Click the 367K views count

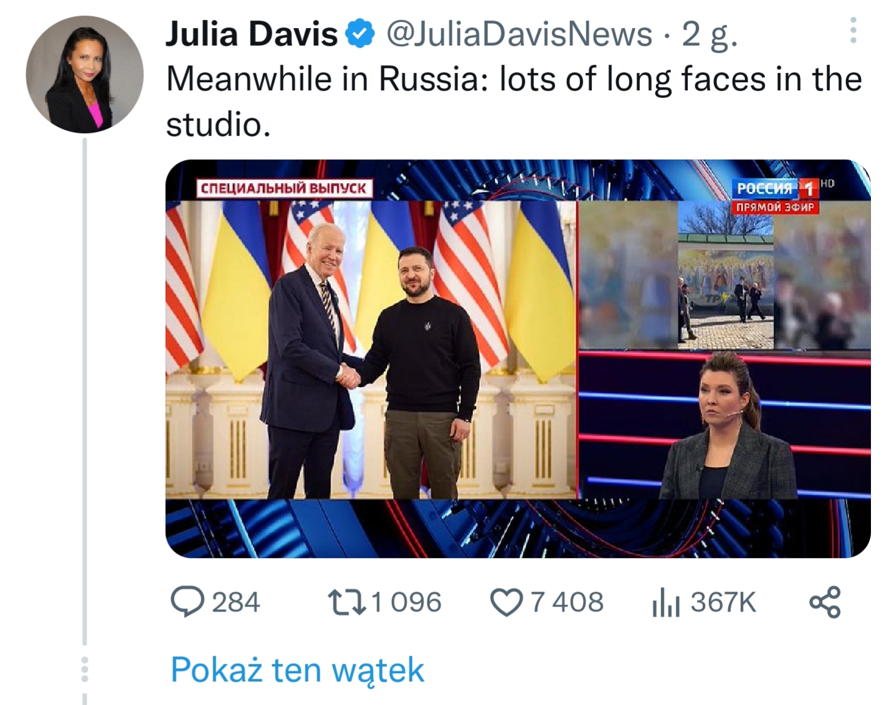coord(723,602)
